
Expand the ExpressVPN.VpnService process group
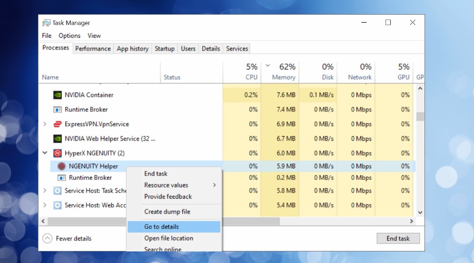click(x=45, y=124)
